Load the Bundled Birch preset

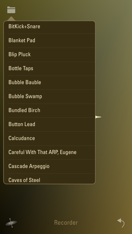49,110
